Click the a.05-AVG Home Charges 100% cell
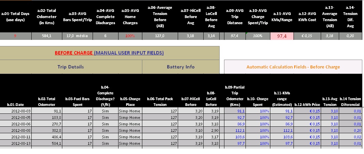 130,36
